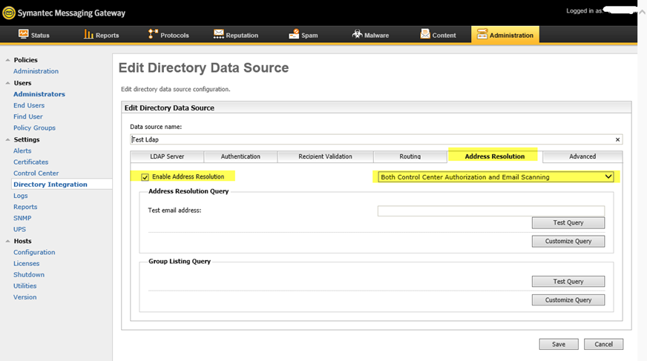Switch to the LDAP Server tab
The height and width of the screenshot is (361, 647).
(167, 156)
